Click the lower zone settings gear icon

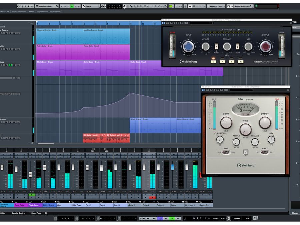46,213
